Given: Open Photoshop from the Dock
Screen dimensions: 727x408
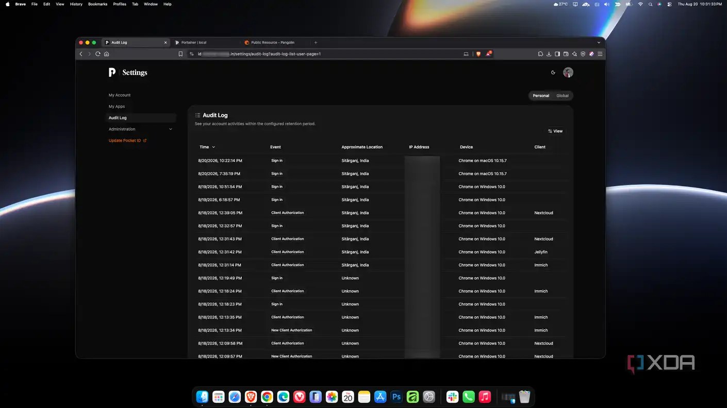Looking at the screenshot, I should click(396, 397).
